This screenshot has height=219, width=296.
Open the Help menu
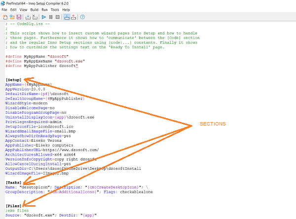pyautogui.click(x=66, y=10)
